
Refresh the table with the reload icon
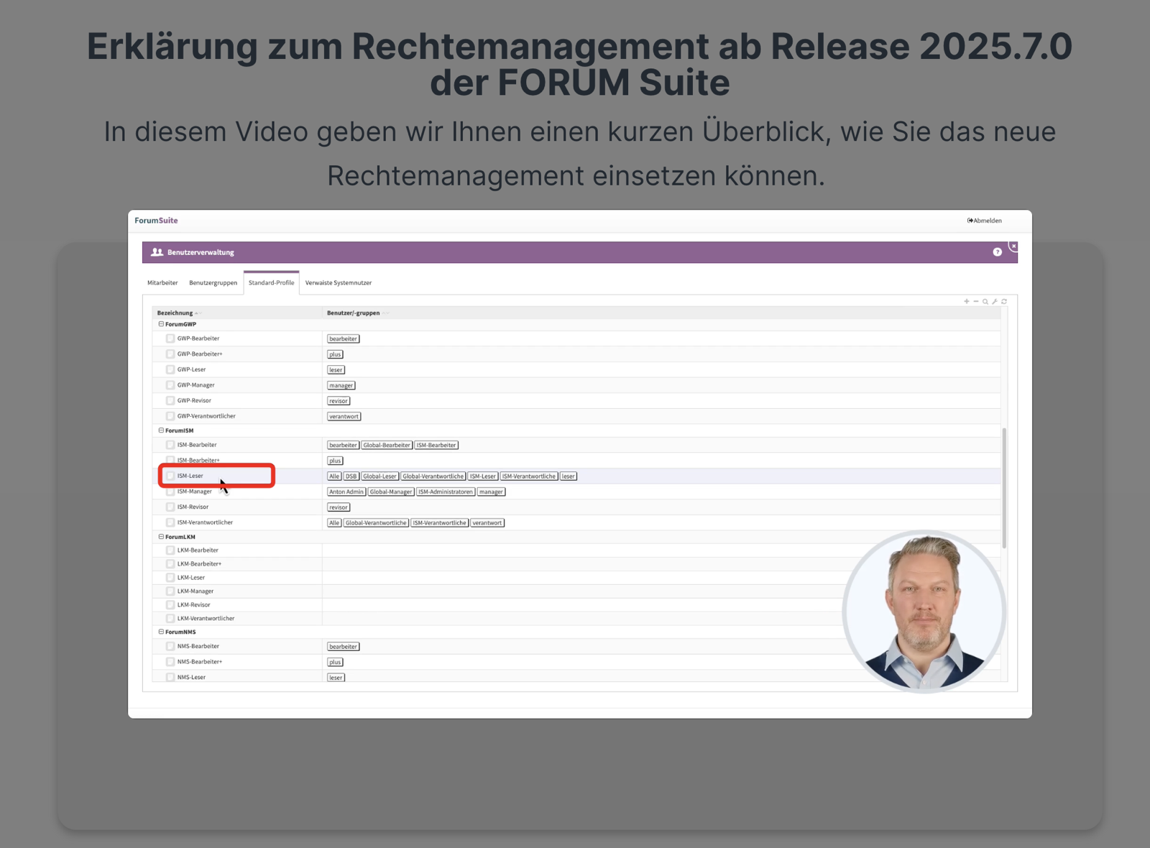(x=1004, y=302)
